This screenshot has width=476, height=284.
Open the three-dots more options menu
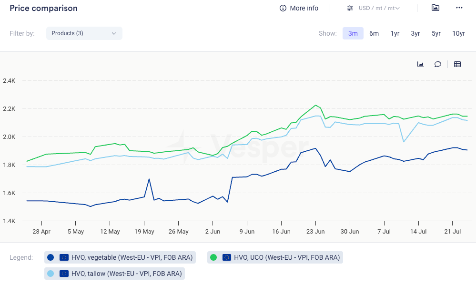[459, 8]
